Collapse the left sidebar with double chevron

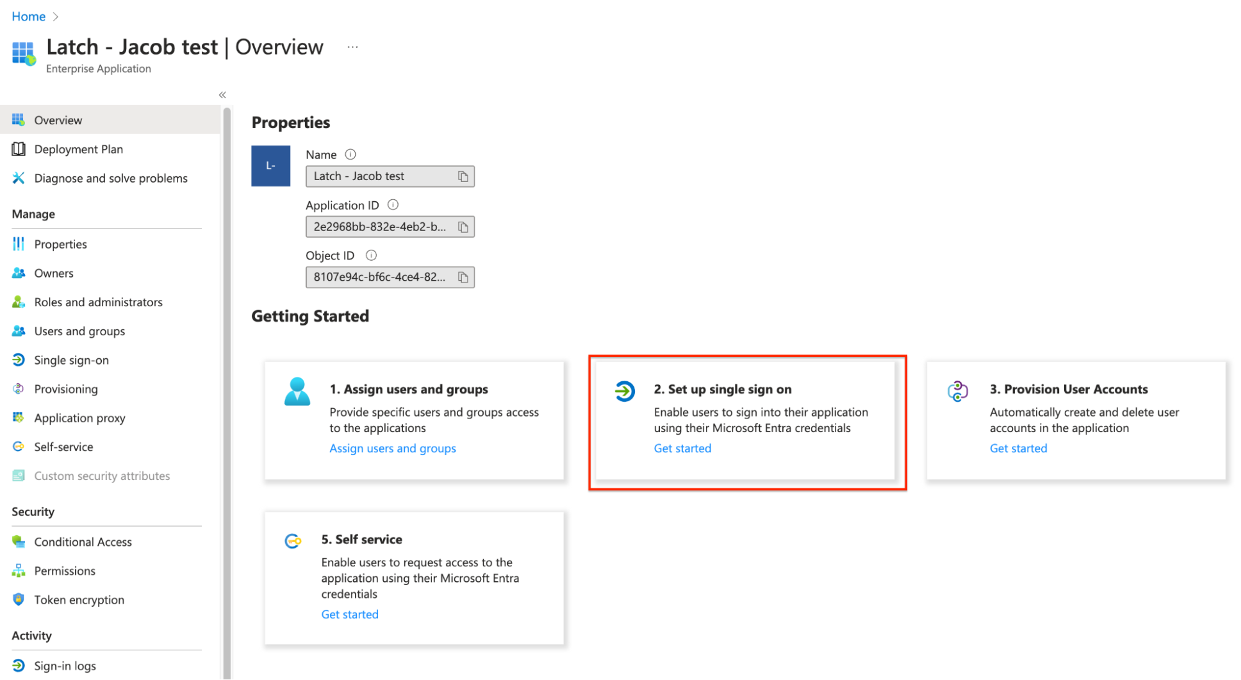(222, 95)
